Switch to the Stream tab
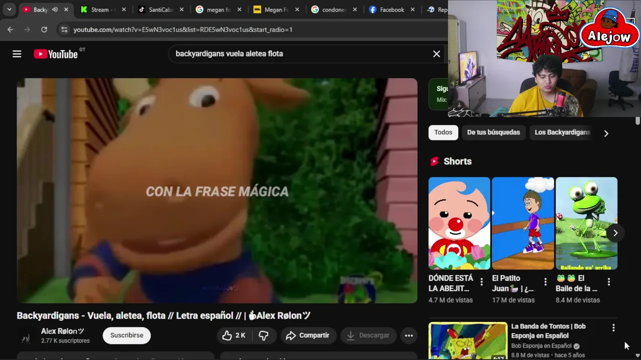This screenshot has height=360, width=641. pos(100,9)
